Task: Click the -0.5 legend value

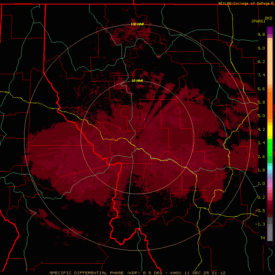Action: point(260,211)
